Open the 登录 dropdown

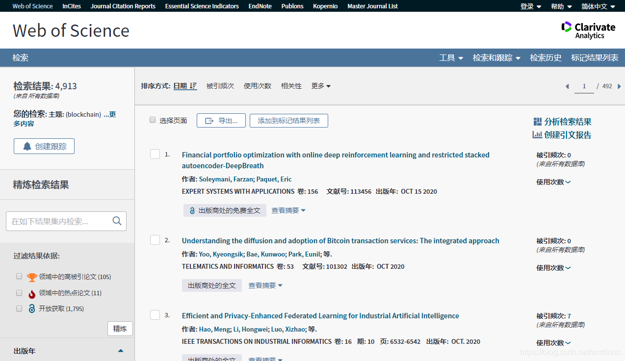point(531,6)
